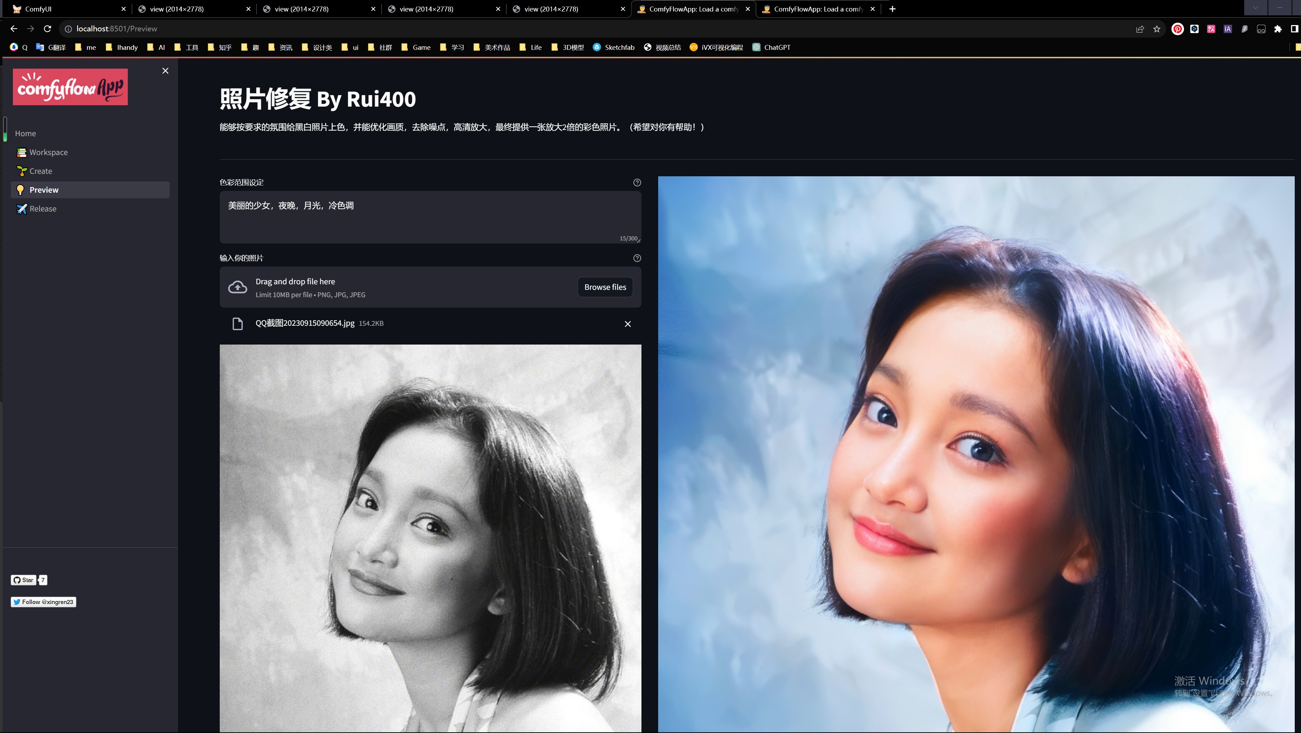This screenshot has width=1301, height=733.
Task: Go back in browser history
Action: [14, 29]
